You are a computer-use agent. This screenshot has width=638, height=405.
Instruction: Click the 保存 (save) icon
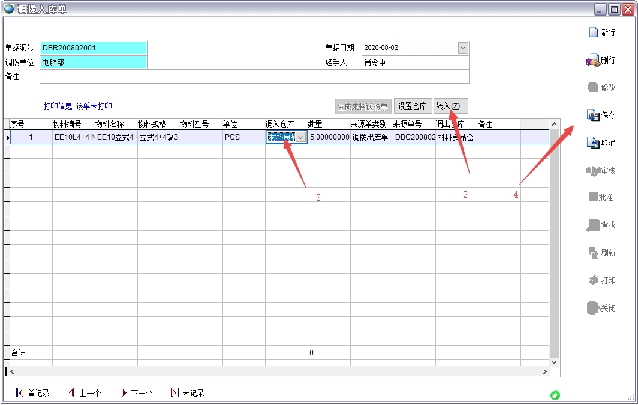(x=592, y=115)
